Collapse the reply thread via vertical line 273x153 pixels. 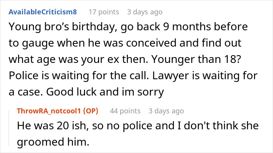click(x=9, y=128)
